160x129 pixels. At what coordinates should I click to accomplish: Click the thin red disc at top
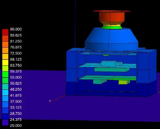(112, 11)
